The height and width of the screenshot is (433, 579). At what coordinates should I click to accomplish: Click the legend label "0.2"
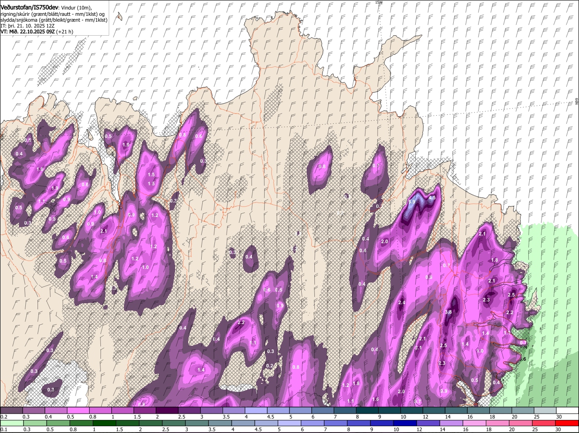click(x=4, y=417)
